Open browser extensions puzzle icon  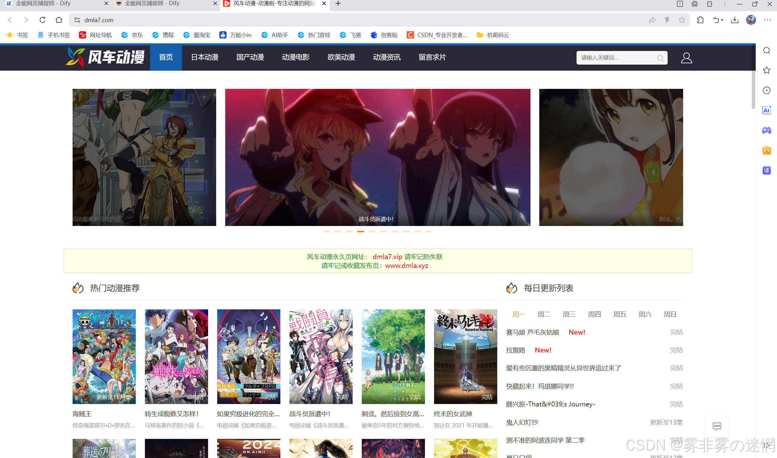coord(700,20)
